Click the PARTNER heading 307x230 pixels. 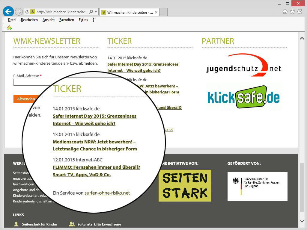tap(218, 41)
